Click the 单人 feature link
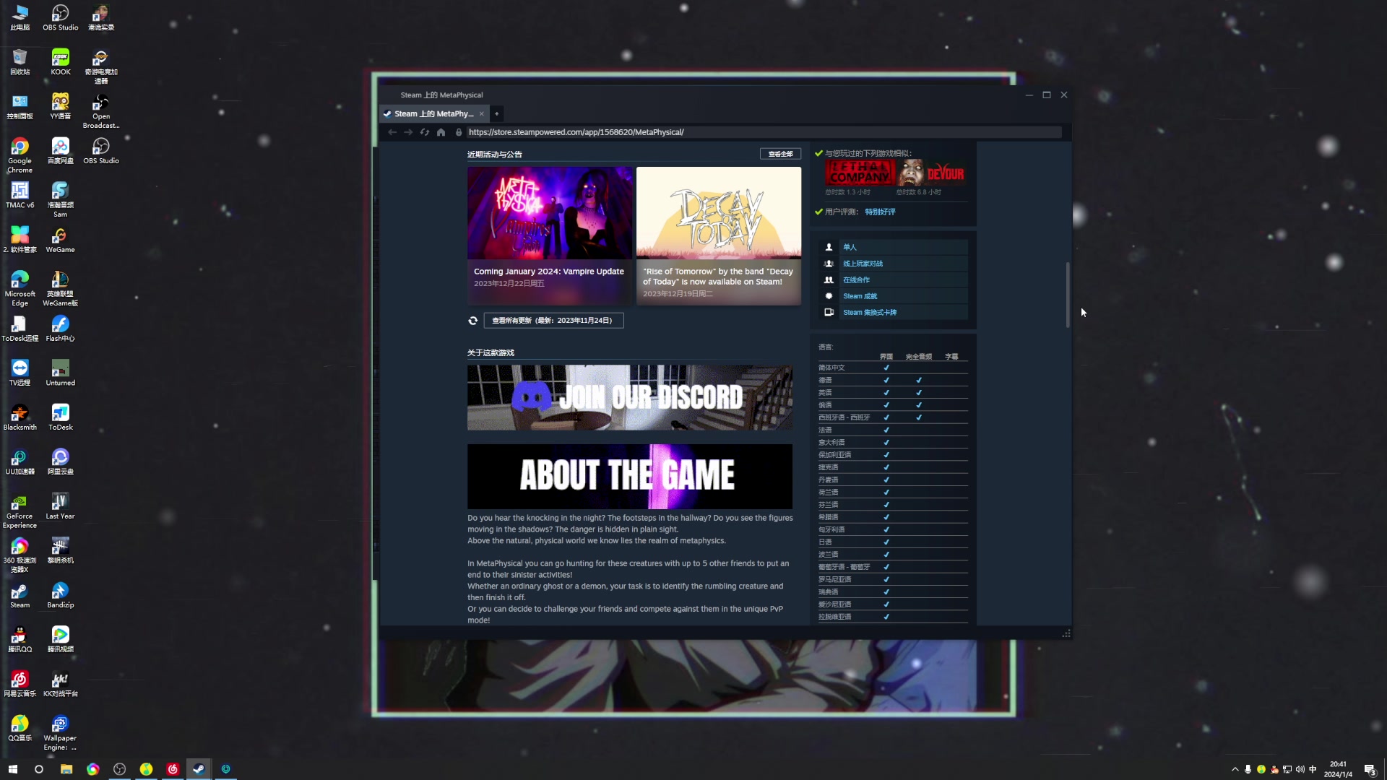This screenshot has height=780, width=1387. coord(850,247)
